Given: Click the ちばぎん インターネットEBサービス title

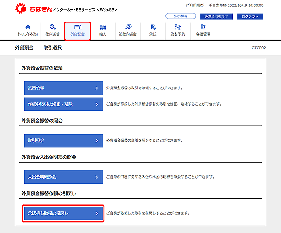Looking at the screenshot, I should pos(73,9).
